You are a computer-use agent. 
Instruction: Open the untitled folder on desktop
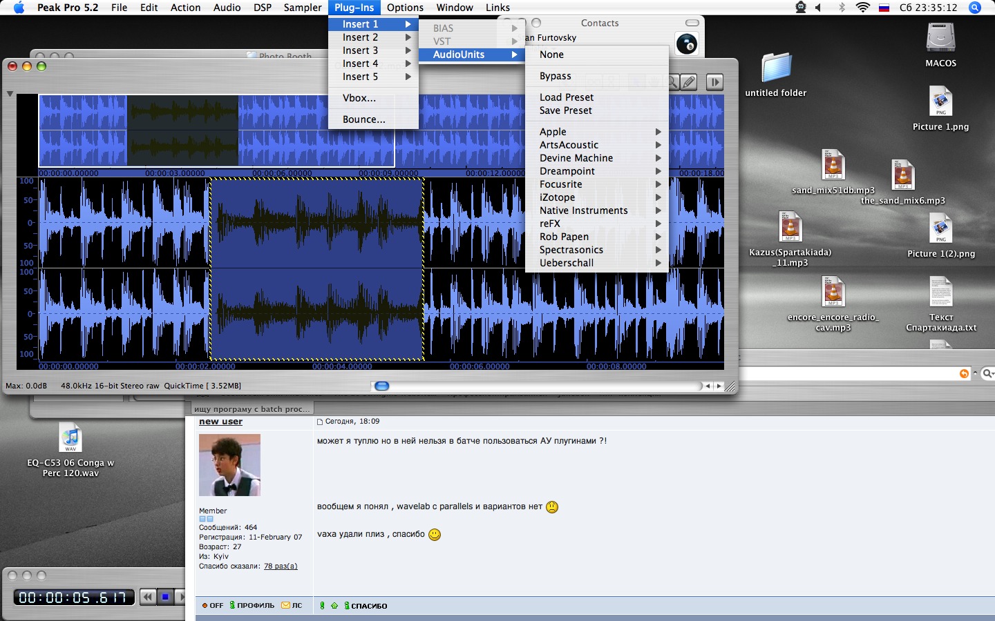pos(776,69)
